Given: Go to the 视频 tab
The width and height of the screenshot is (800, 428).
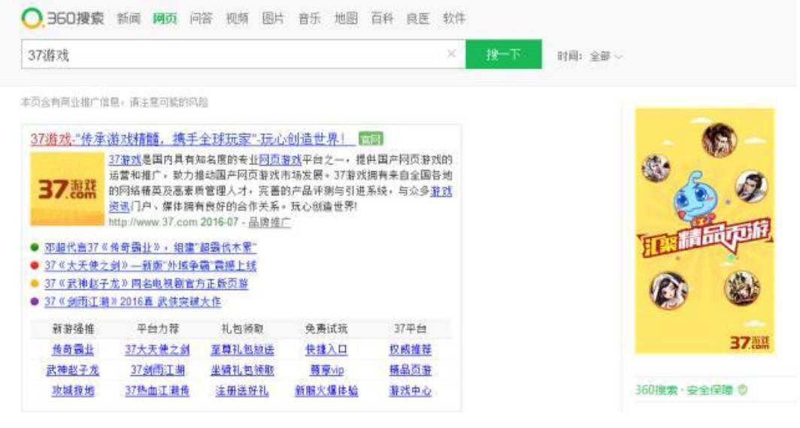Looking at the screenshot, I should click(238, 18).
